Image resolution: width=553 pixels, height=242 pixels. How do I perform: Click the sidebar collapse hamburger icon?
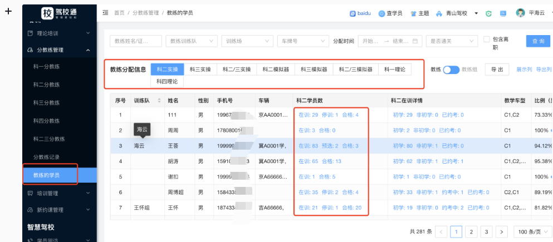tap(106, 12)
